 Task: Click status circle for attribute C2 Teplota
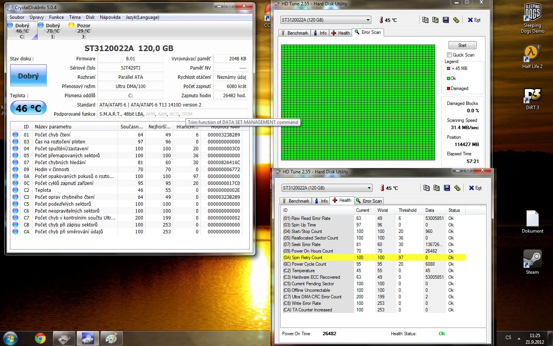[15, 190]
